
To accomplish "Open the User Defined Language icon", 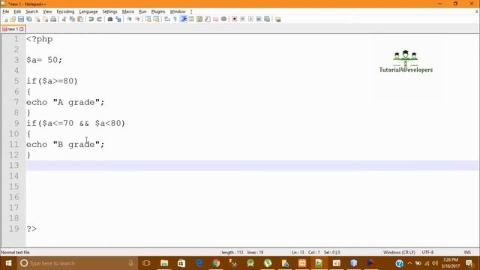I will 192,19.
